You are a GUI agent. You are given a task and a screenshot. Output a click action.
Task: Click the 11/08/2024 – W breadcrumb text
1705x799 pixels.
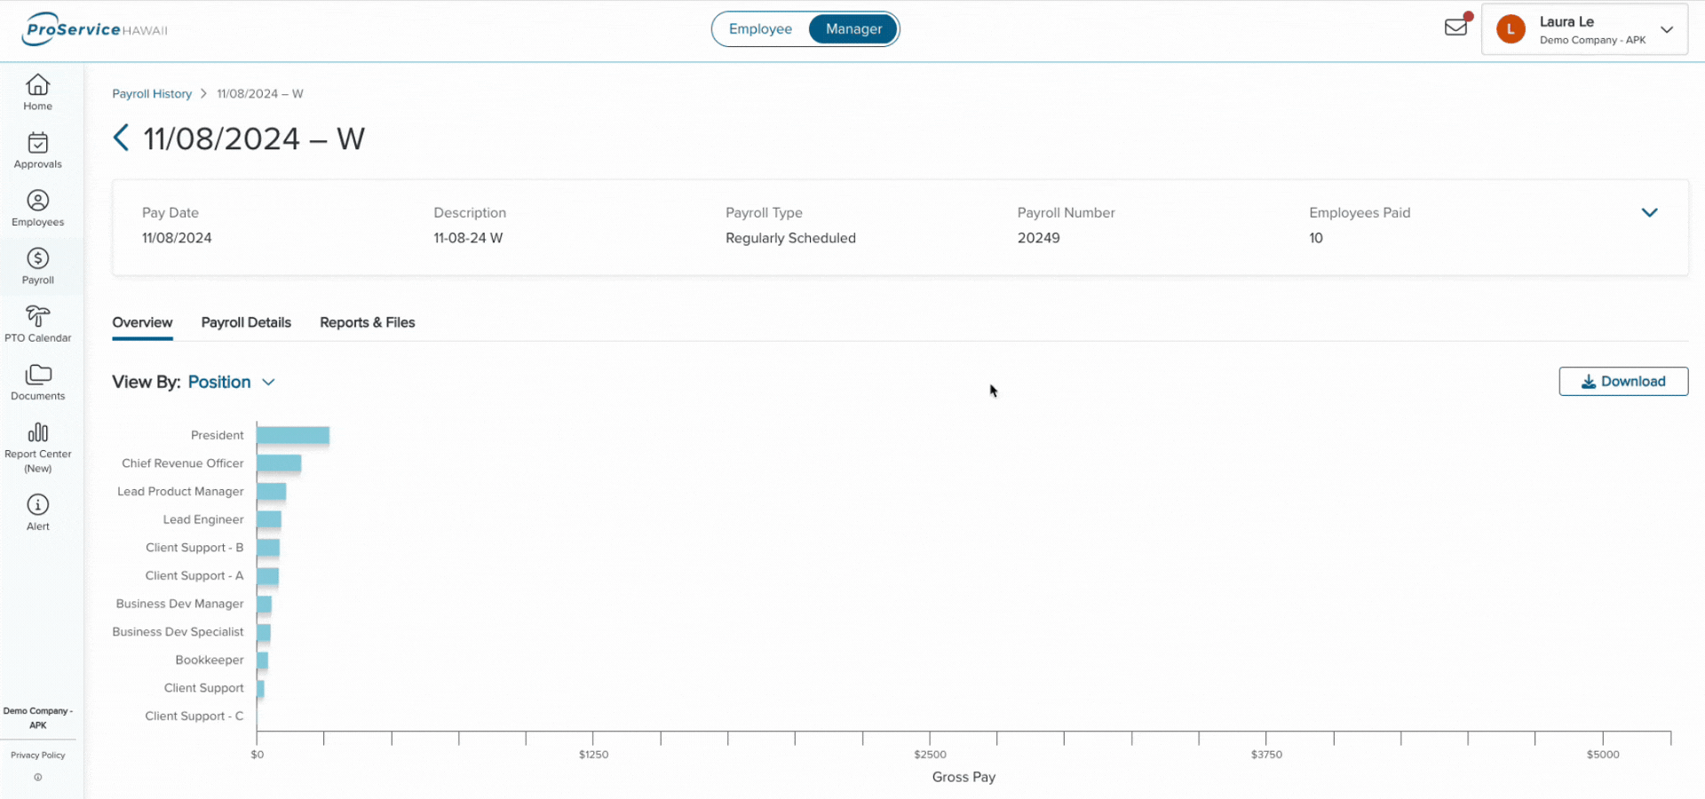coord(260,94)
